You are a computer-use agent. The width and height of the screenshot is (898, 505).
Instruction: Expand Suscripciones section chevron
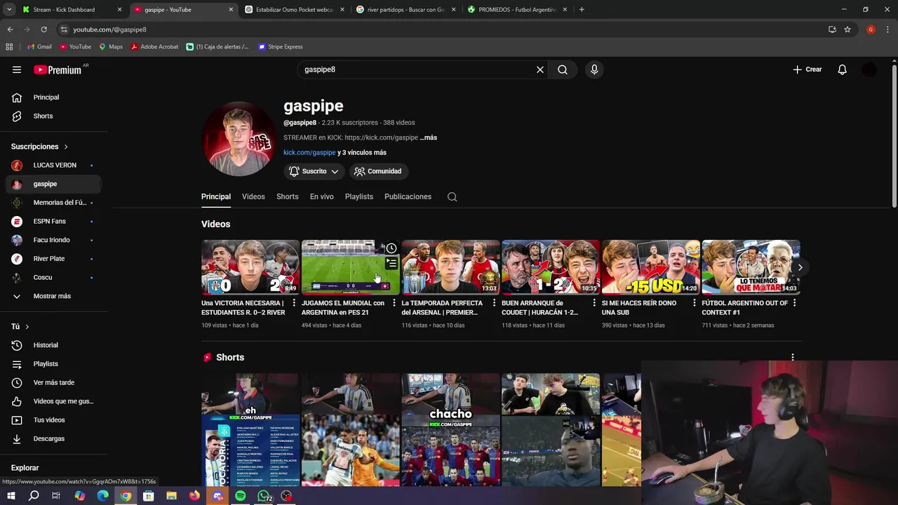pyautogui.click(x=66, y=147)
